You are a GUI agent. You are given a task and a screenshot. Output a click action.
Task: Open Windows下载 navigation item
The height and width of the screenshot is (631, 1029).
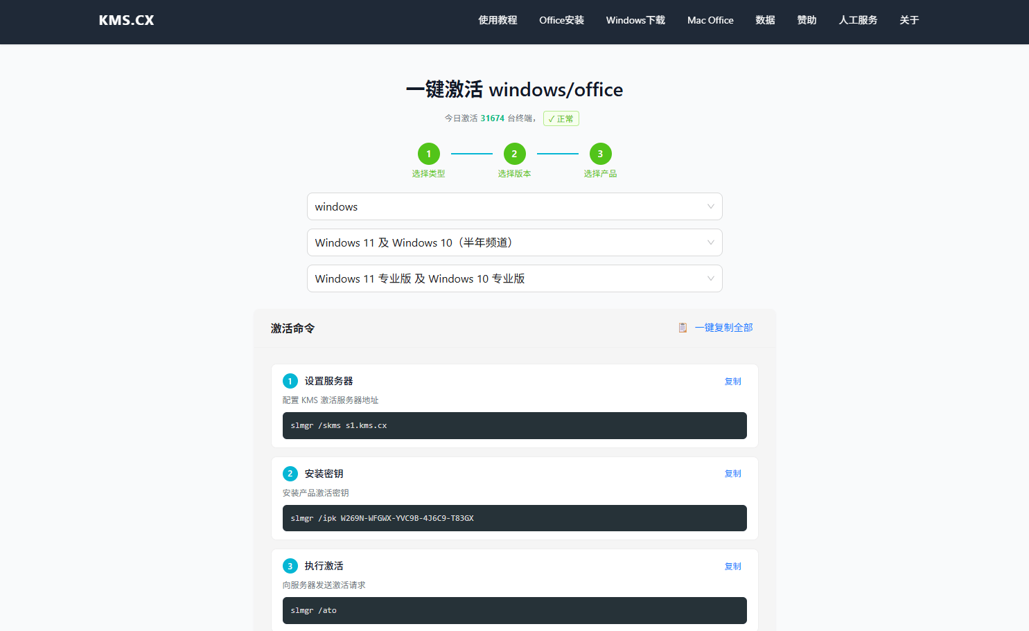[x=635, y=20]
